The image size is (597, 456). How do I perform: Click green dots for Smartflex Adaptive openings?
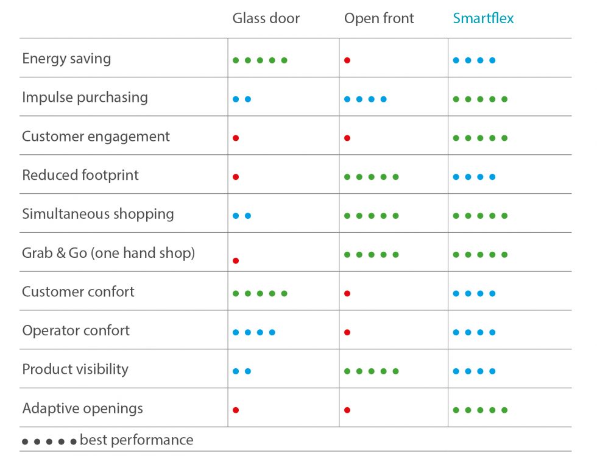click(x=480, y=410)
